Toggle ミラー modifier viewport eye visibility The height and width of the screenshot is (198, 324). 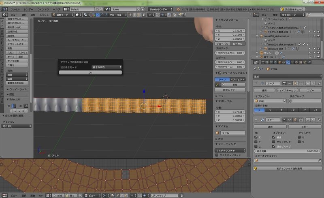click(290, 120)
